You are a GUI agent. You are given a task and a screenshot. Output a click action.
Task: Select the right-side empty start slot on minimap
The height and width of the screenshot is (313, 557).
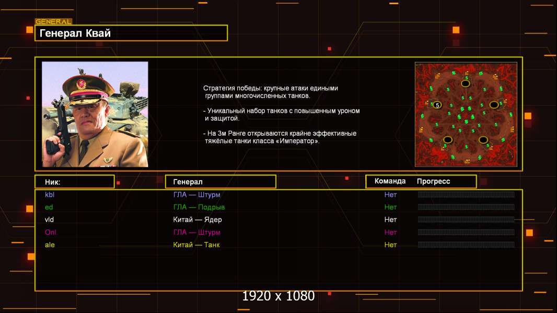point(494,105)
